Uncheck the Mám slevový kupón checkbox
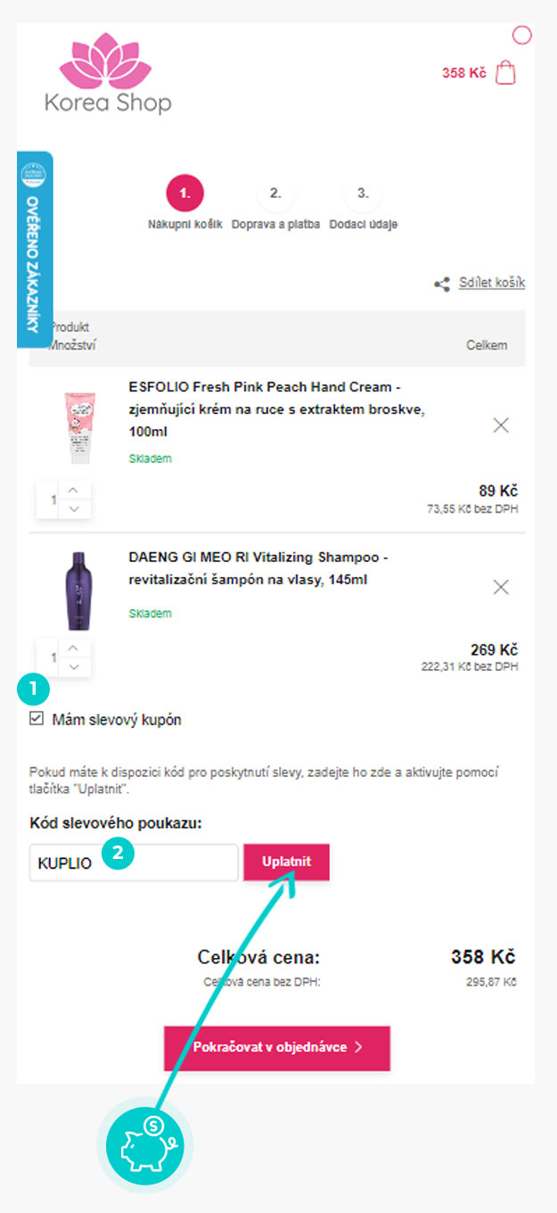Image resolution: width=557 pixels, height=1213 pixels. click(x=37, y=719)
